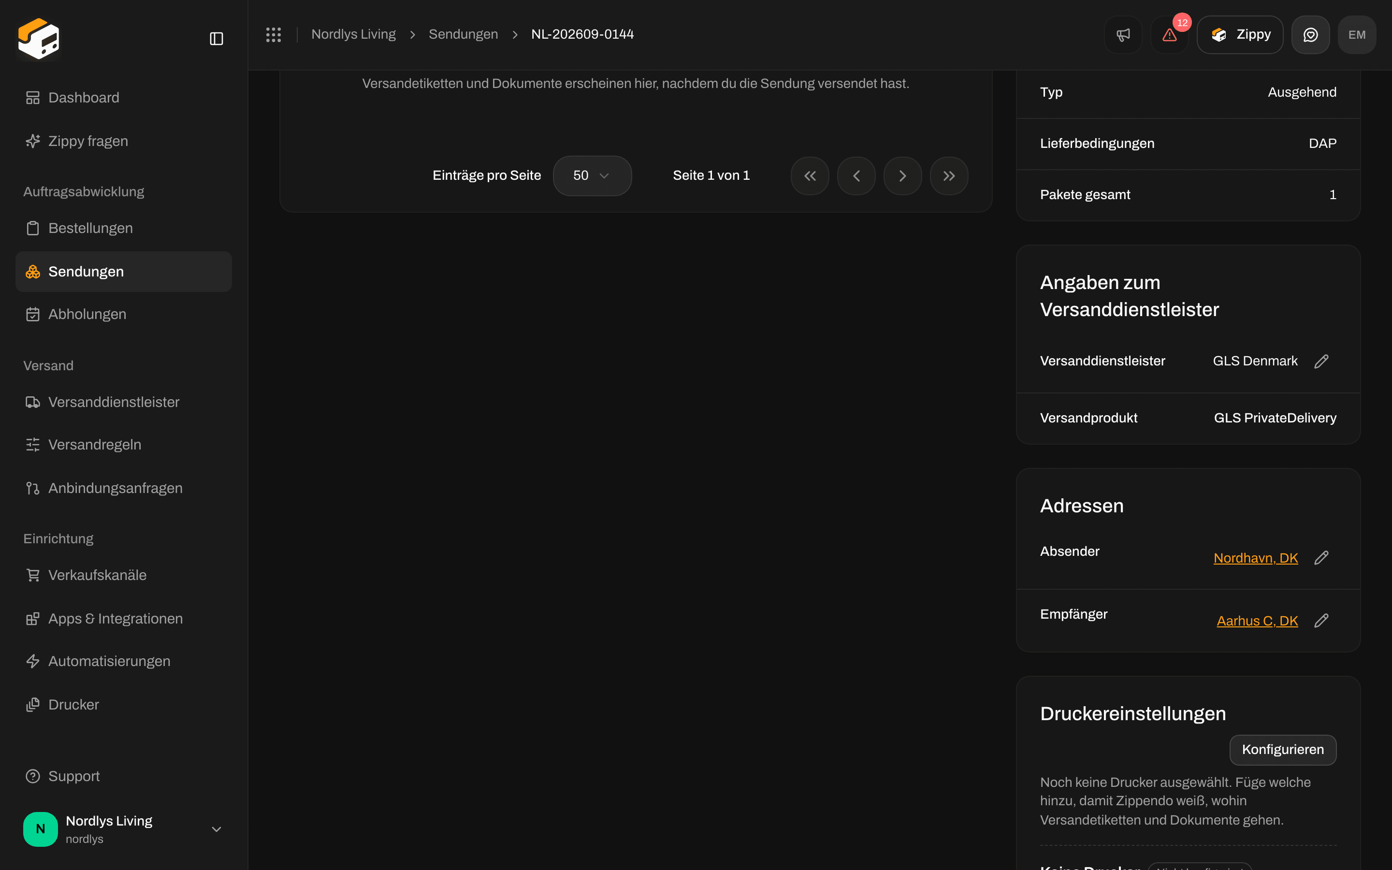Click Nordlys Living breadcrumb
Image resolution: width=1392 pixels, height=870 pixels.
[x=353, y=34]
